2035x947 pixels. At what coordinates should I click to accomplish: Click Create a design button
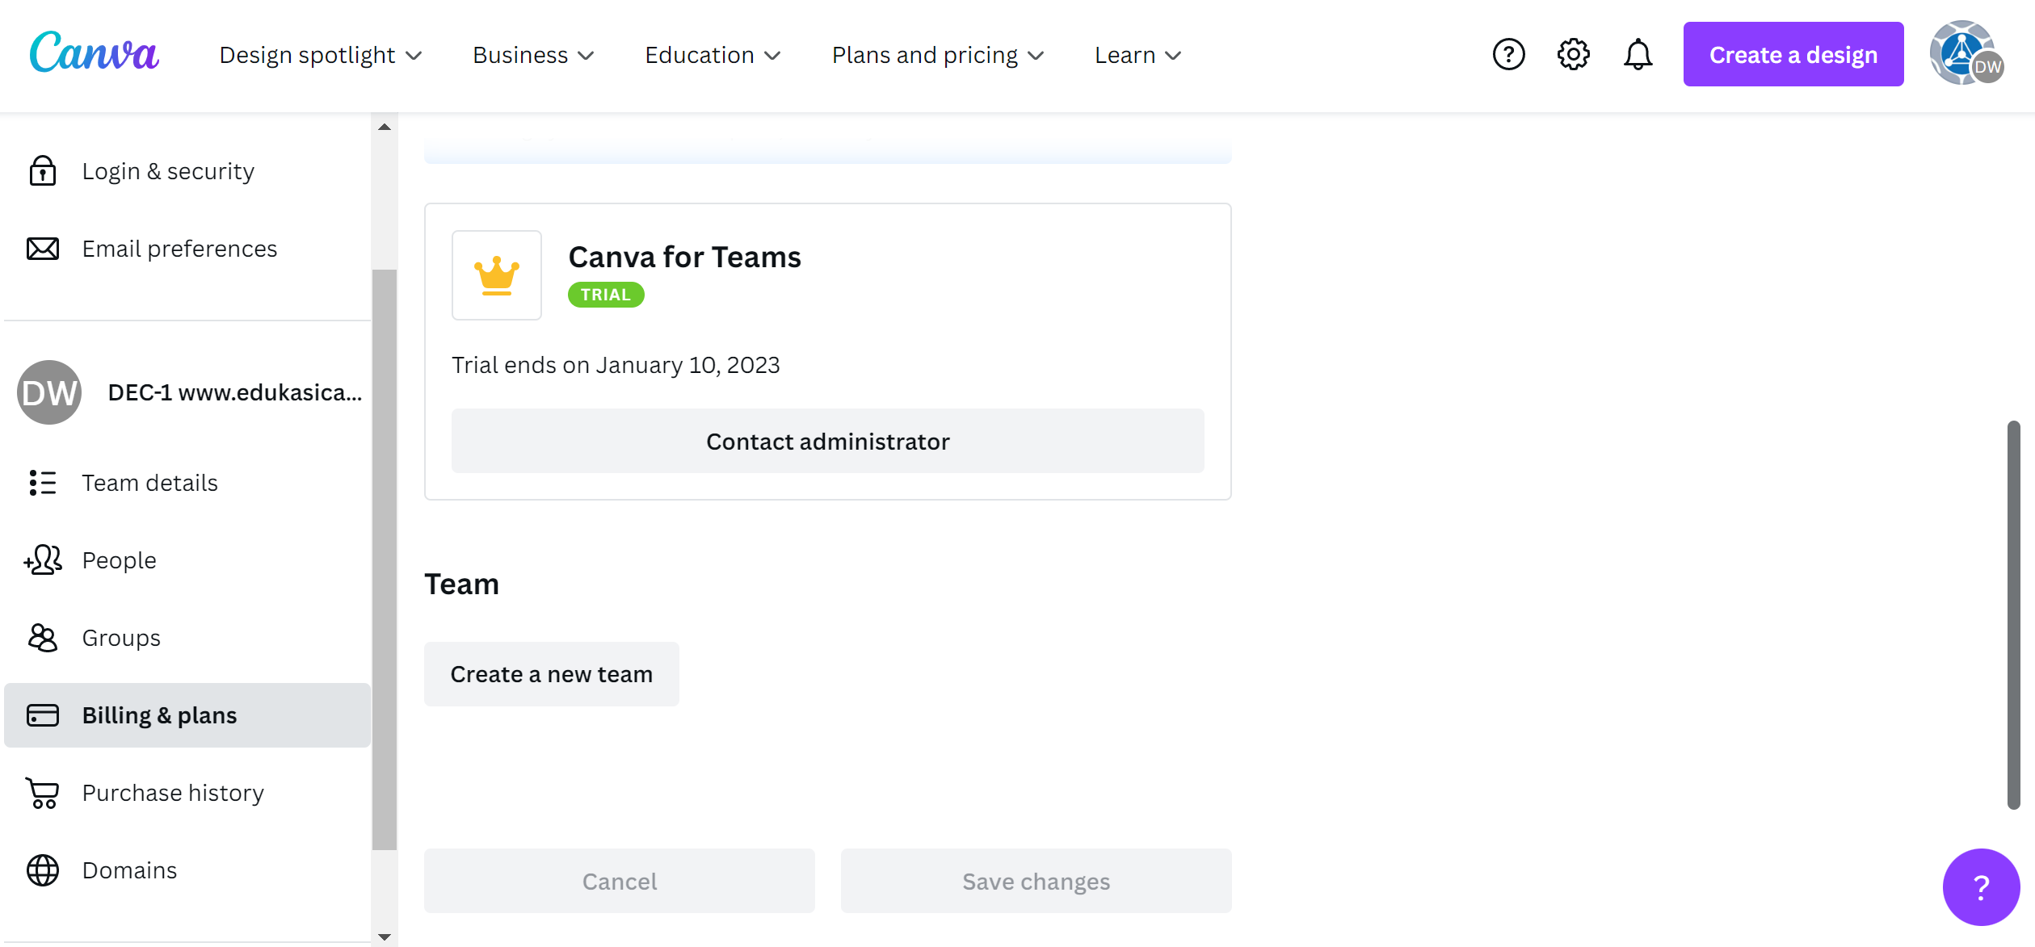(1793, 55)
